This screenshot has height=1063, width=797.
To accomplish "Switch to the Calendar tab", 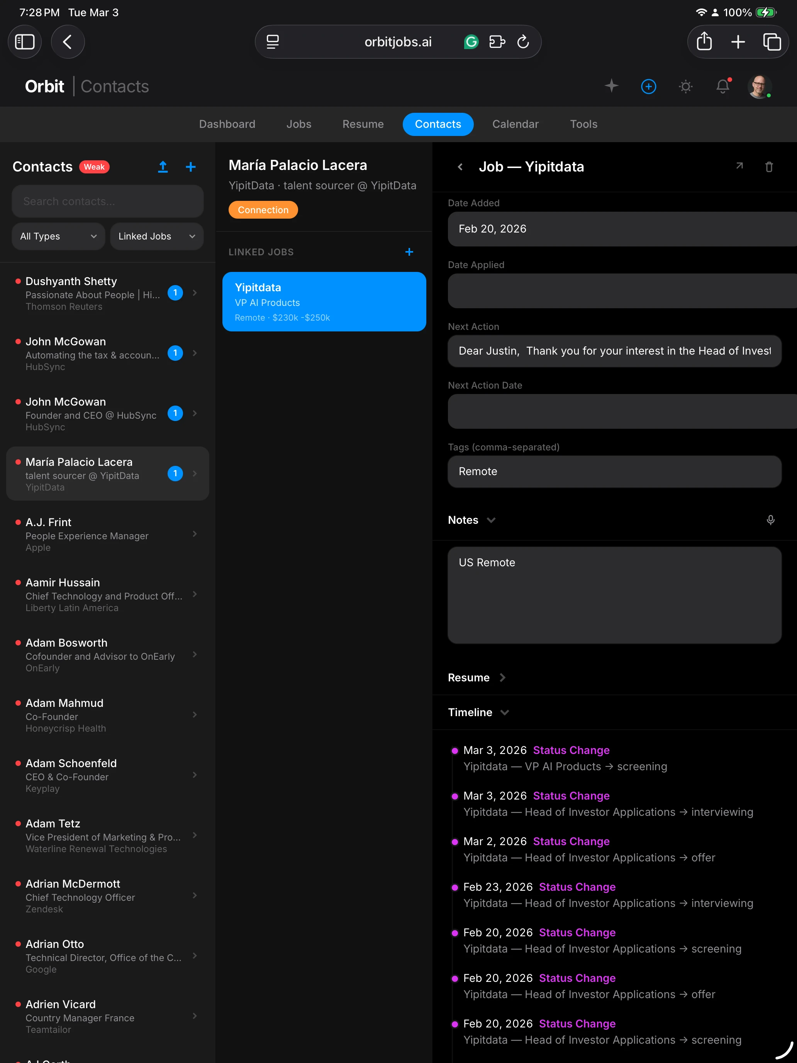I will (x=516, y=124).
